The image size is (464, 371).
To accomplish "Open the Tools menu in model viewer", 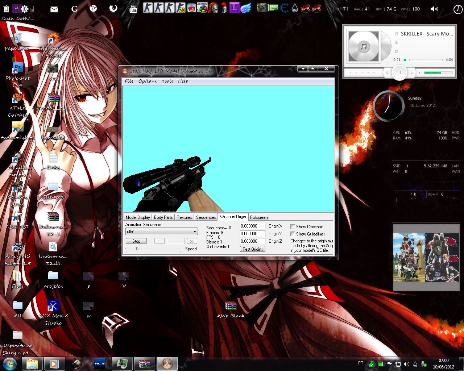I will (167, 81).
